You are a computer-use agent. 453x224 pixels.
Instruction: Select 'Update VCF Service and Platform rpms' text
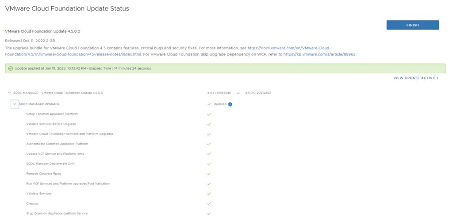click(x=55, y=154)
